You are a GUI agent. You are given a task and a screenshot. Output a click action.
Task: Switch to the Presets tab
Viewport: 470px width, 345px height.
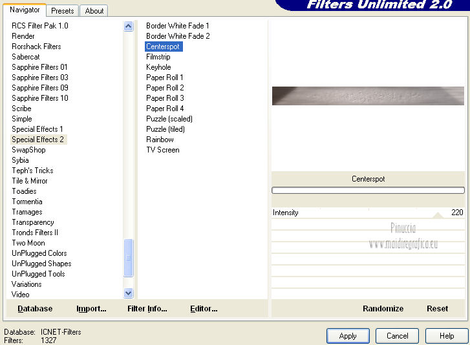click(x=62, y=11)
